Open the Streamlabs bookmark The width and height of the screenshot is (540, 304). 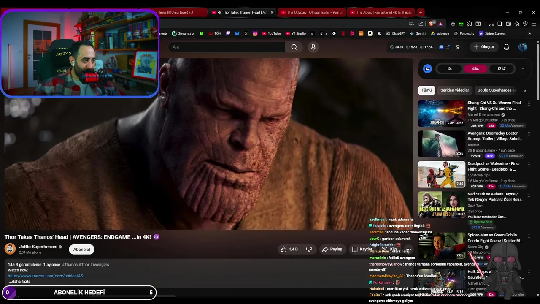[184, 33]
